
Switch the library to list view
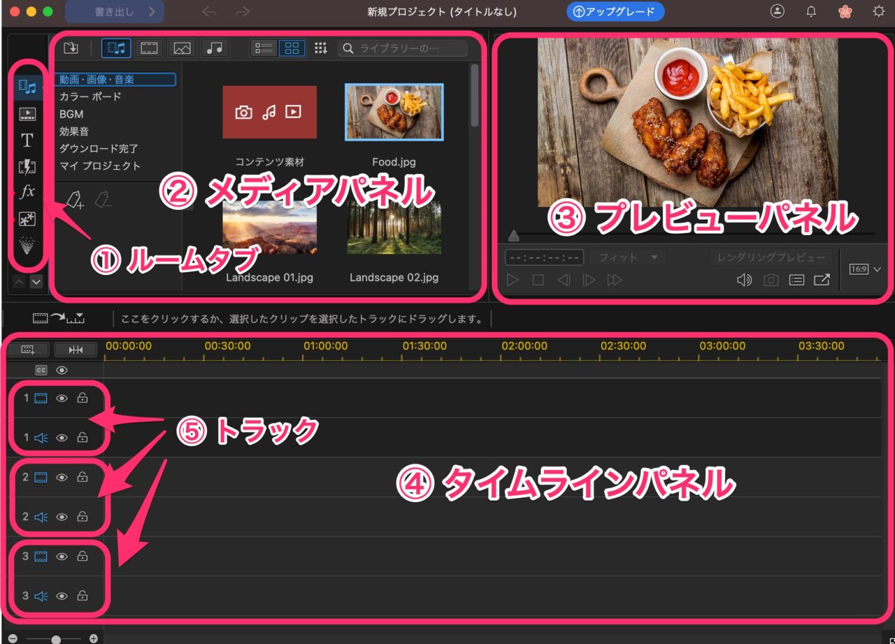click(x=265, y=48)
